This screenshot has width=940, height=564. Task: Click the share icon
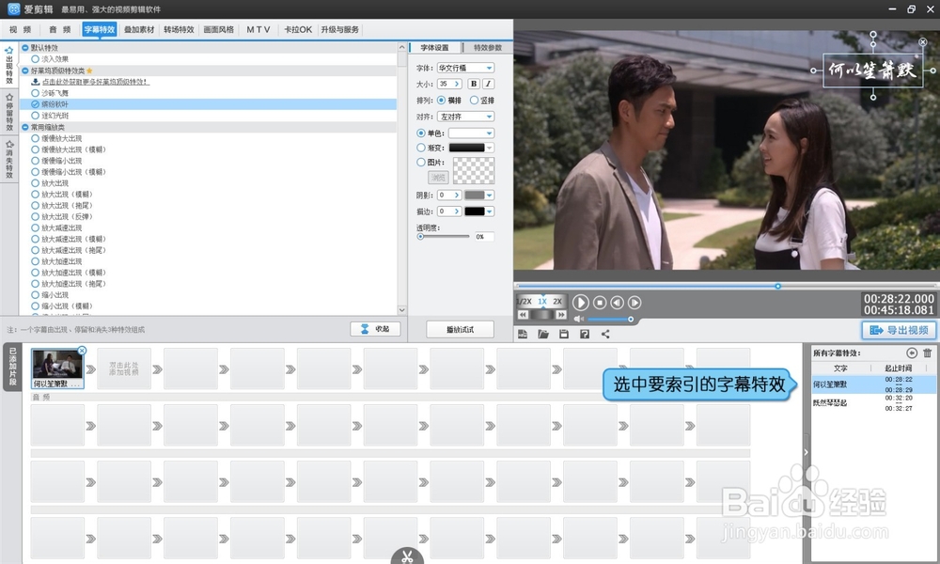605,334
